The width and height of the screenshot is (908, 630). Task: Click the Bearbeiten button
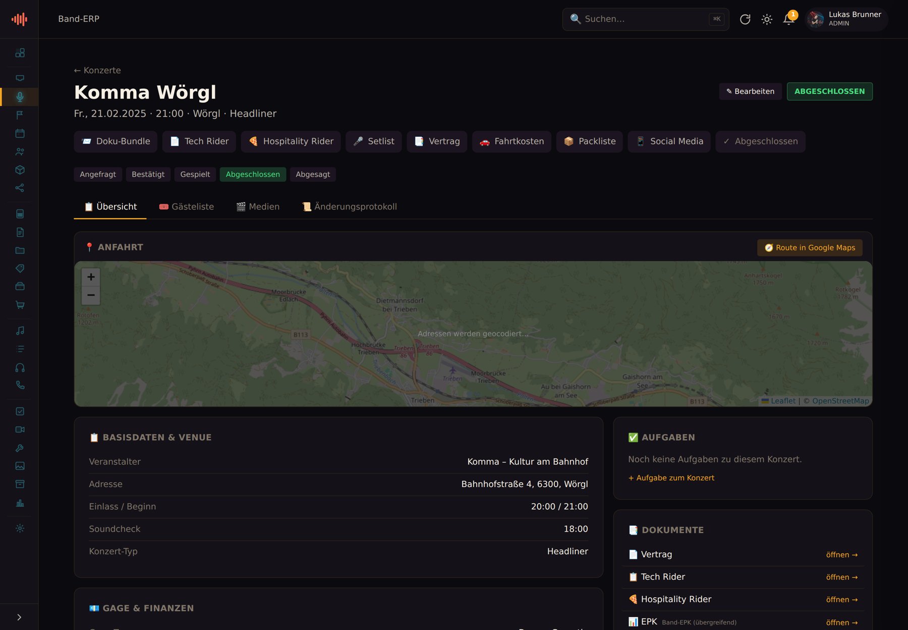point(750,91)
